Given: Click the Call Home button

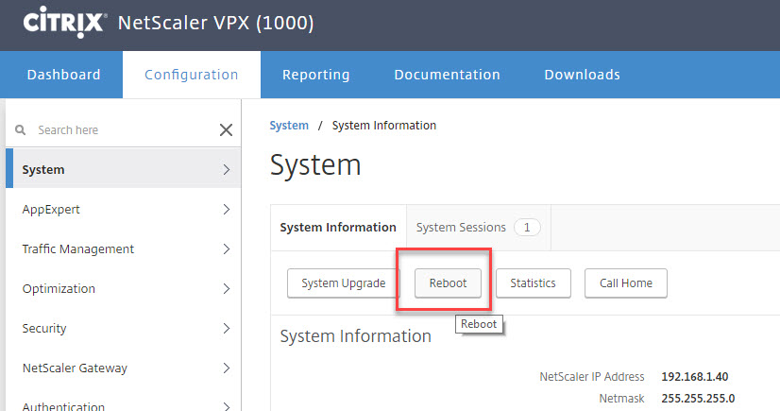Looking at the screenshot, I should coord(626,283).
